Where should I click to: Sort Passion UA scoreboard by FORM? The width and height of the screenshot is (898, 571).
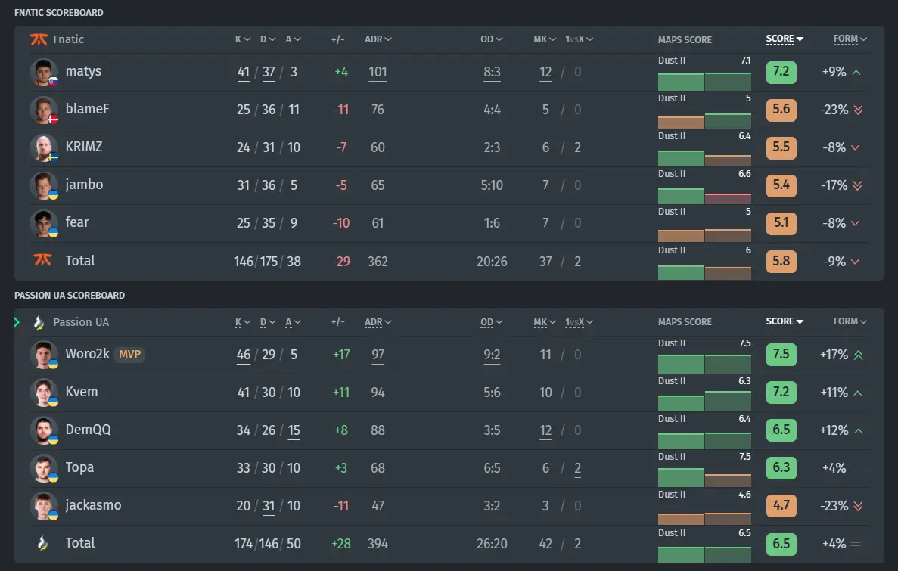point(850,322)
